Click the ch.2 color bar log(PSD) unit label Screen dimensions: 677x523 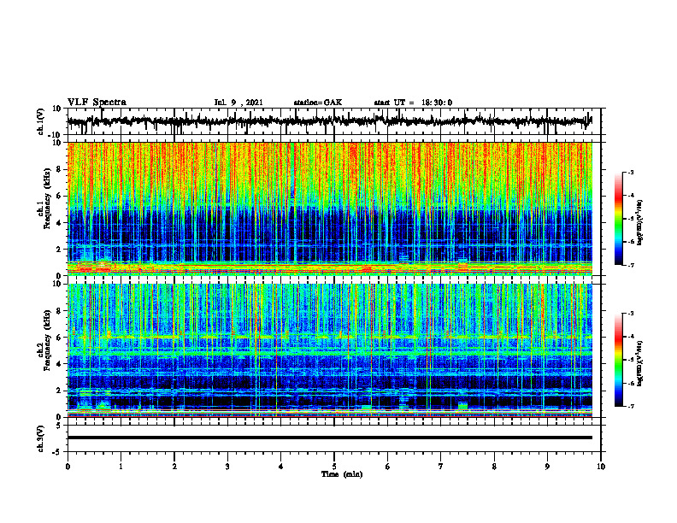[x=640, y=363]
